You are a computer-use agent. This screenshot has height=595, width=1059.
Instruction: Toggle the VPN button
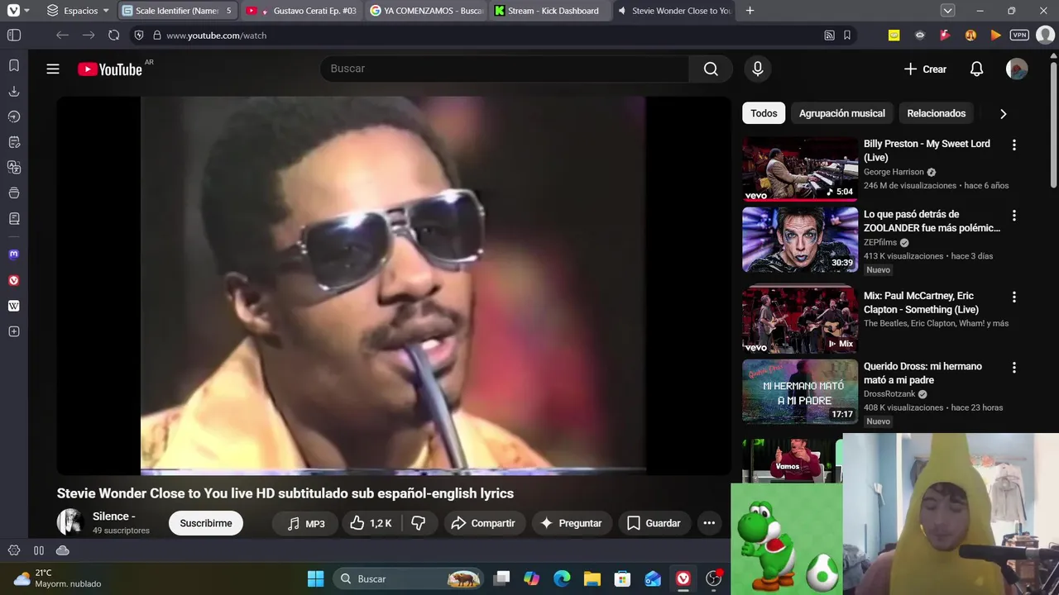coord(1020,36)
